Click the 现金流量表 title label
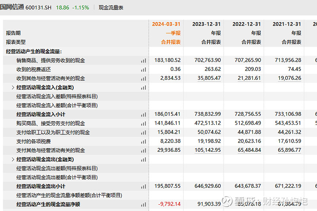 pyautogui.click(x=111, y=8)
